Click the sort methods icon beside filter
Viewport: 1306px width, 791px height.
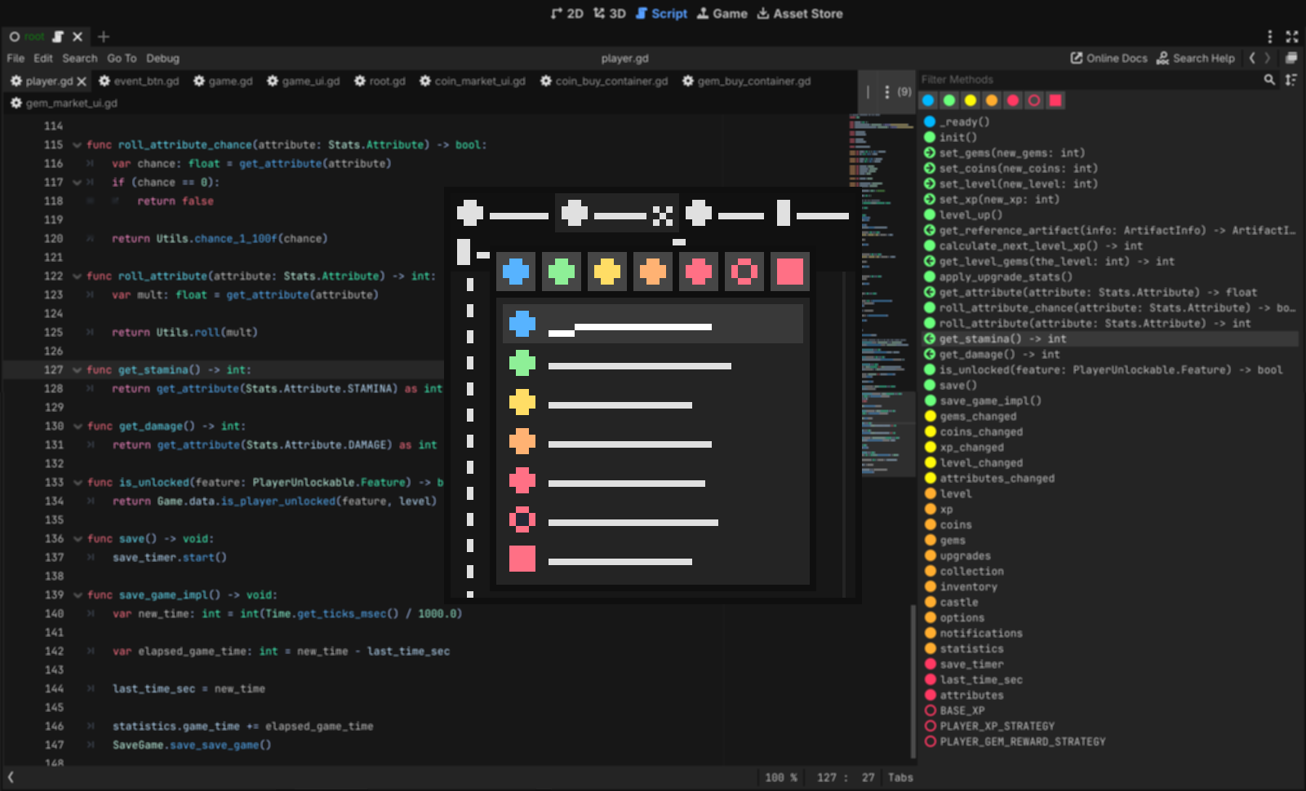point(1290,80)
